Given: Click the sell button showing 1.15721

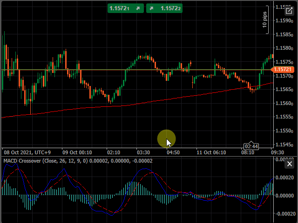Looking at the screenshot, I should pyautogui.click(x=125, y=8).
